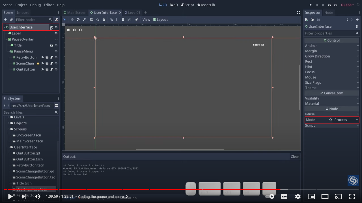Zoom out the canvas with minus icon
Image resolution: width=362 pixels, height=203 pixels.
[68, 30]
